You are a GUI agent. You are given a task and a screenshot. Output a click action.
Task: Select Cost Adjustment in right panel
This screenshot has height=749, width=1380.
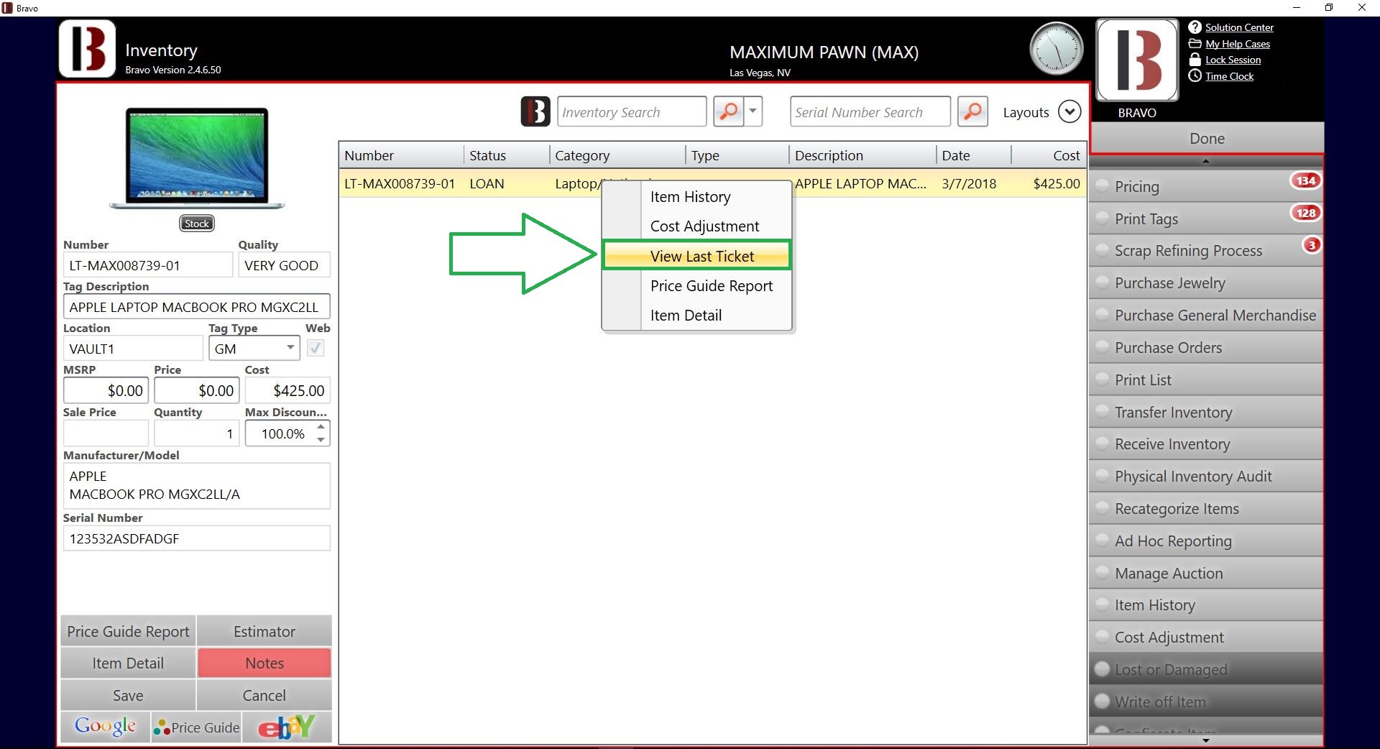point(1206,638)
